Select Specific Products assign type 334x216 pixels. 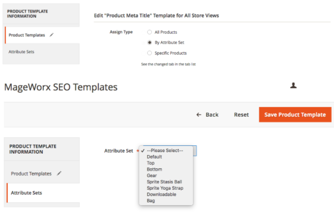[150, 53]
